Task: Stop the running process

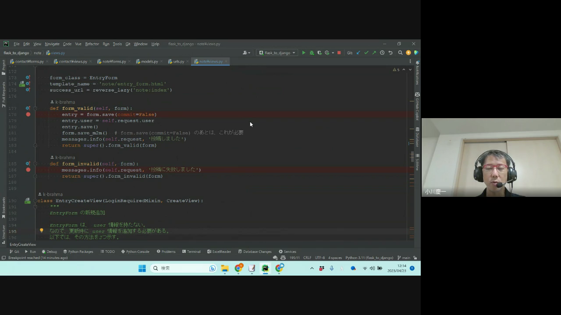Action: click(339, 52)
